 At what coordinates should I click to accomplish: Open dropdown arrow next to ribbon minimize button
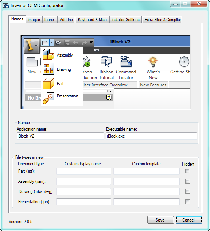pos(102,50)
